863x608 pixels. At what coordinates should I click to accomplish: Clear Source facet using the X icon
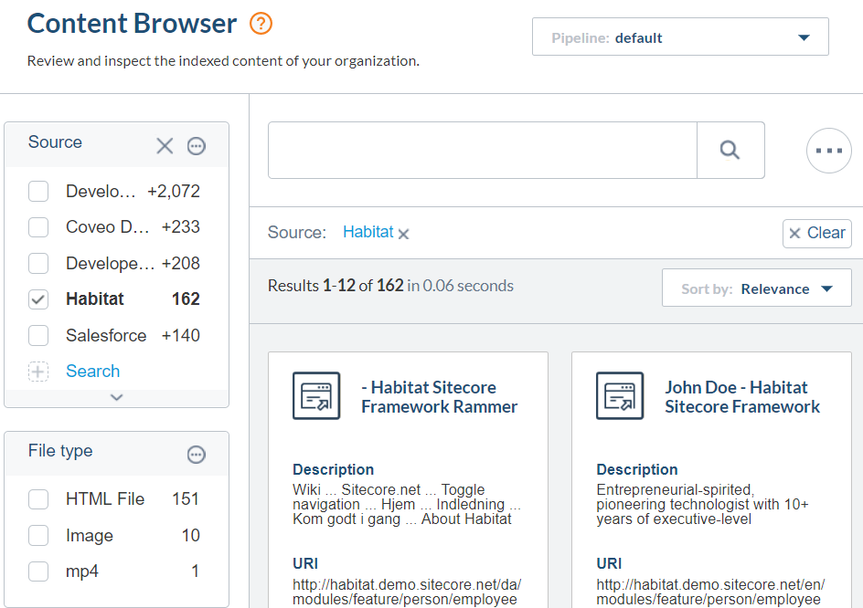click(x=165, y=145)
